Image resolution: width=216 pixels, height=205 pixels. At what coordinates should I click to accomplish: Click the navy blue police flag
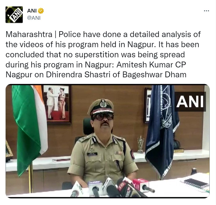point(162,131)
